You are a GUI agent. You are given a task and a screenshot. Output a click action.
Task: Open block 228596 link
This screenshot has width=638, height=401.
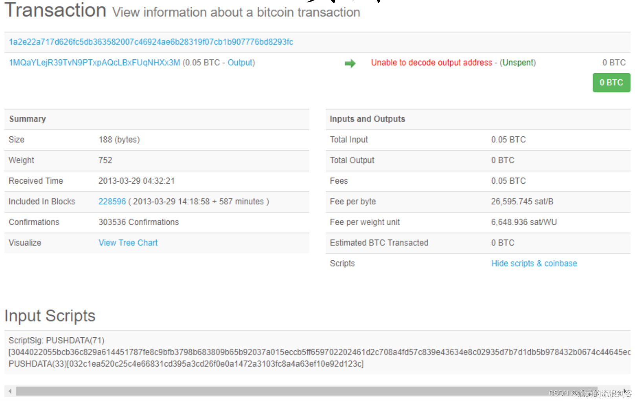(112, 202)
